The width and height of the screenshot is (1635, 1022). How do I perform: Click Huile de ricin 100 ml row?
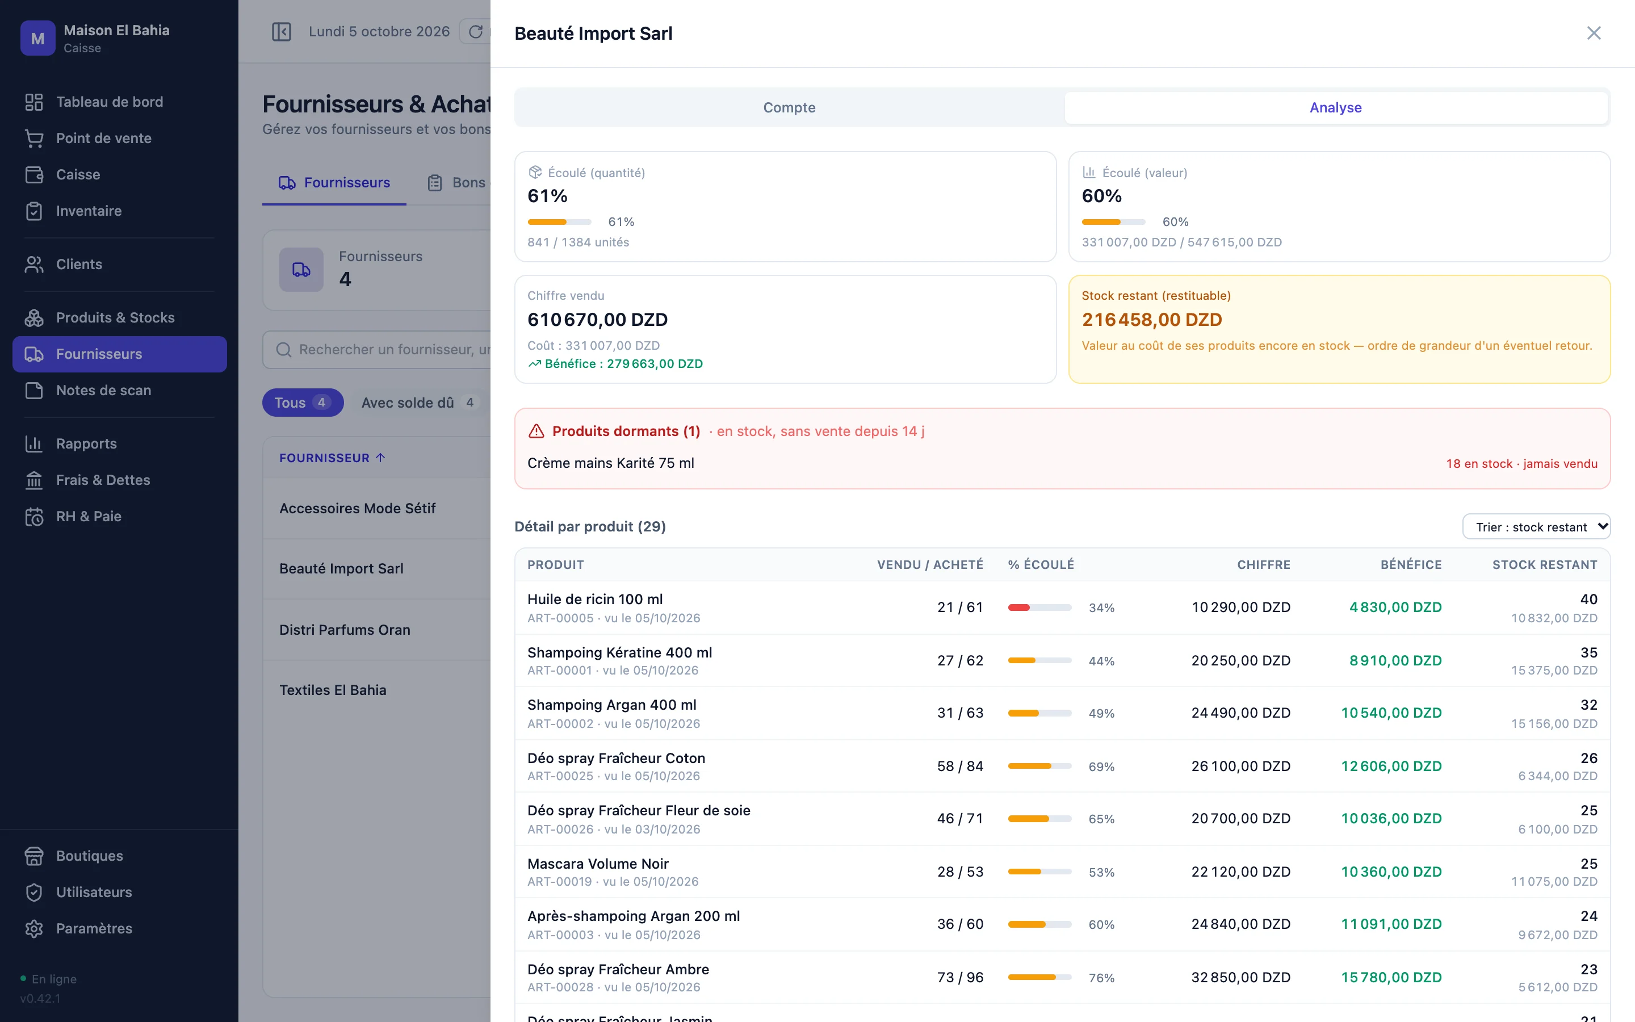point(1062,608)
